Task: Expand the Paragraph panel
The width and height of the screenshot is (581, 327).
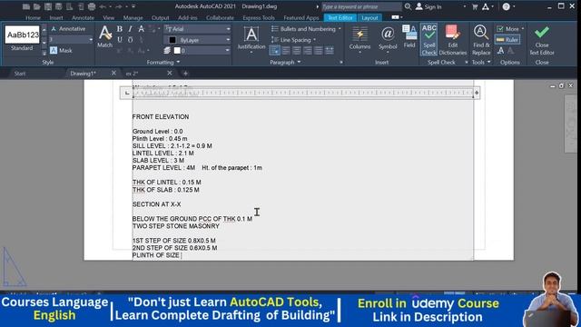Action: click(285, 63)
